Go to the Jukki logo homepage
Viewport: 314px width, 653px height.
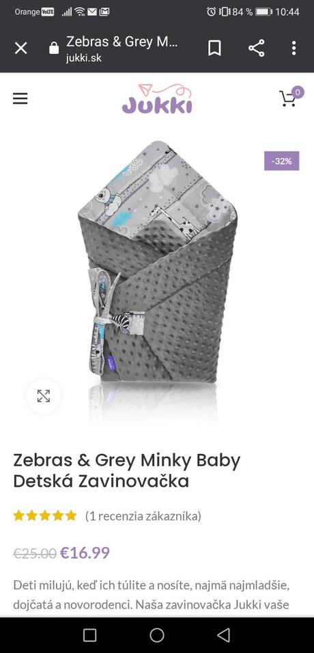(157, 98)
